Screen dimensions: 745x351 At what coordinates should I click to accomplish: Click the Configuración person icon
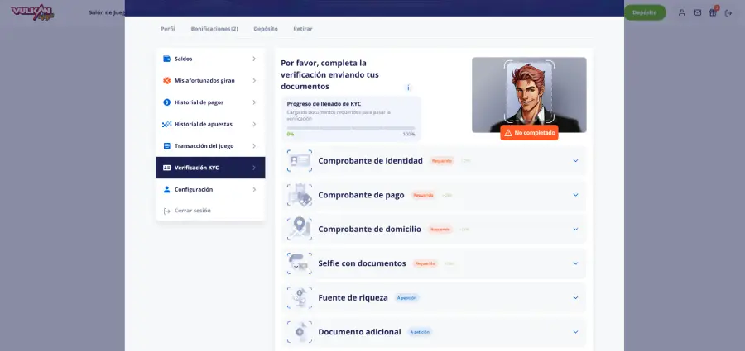166,189
